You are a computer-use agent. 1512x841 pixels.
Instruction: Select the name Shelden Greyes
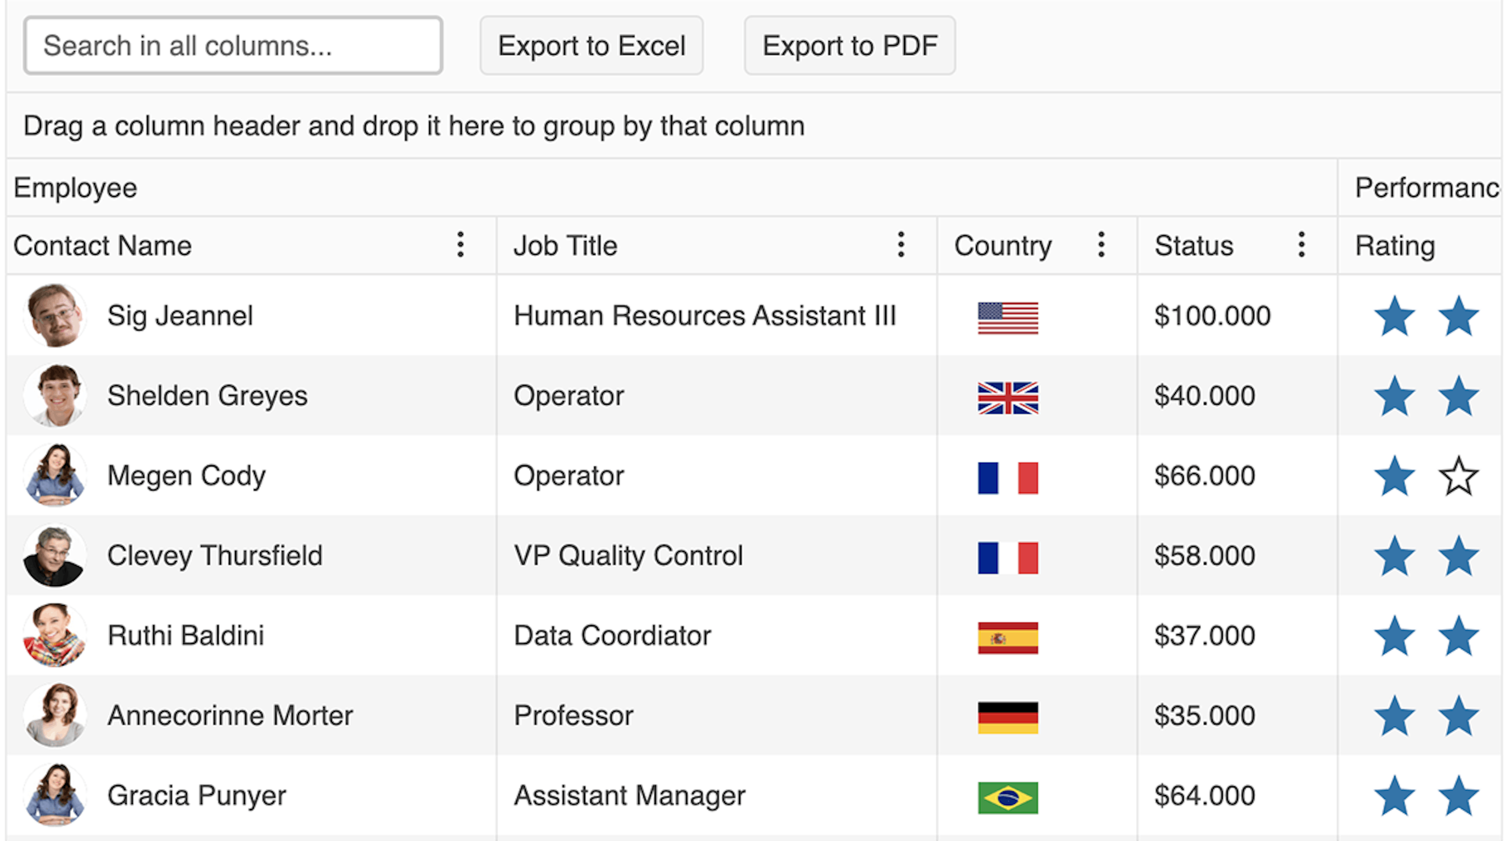[207, 396]
